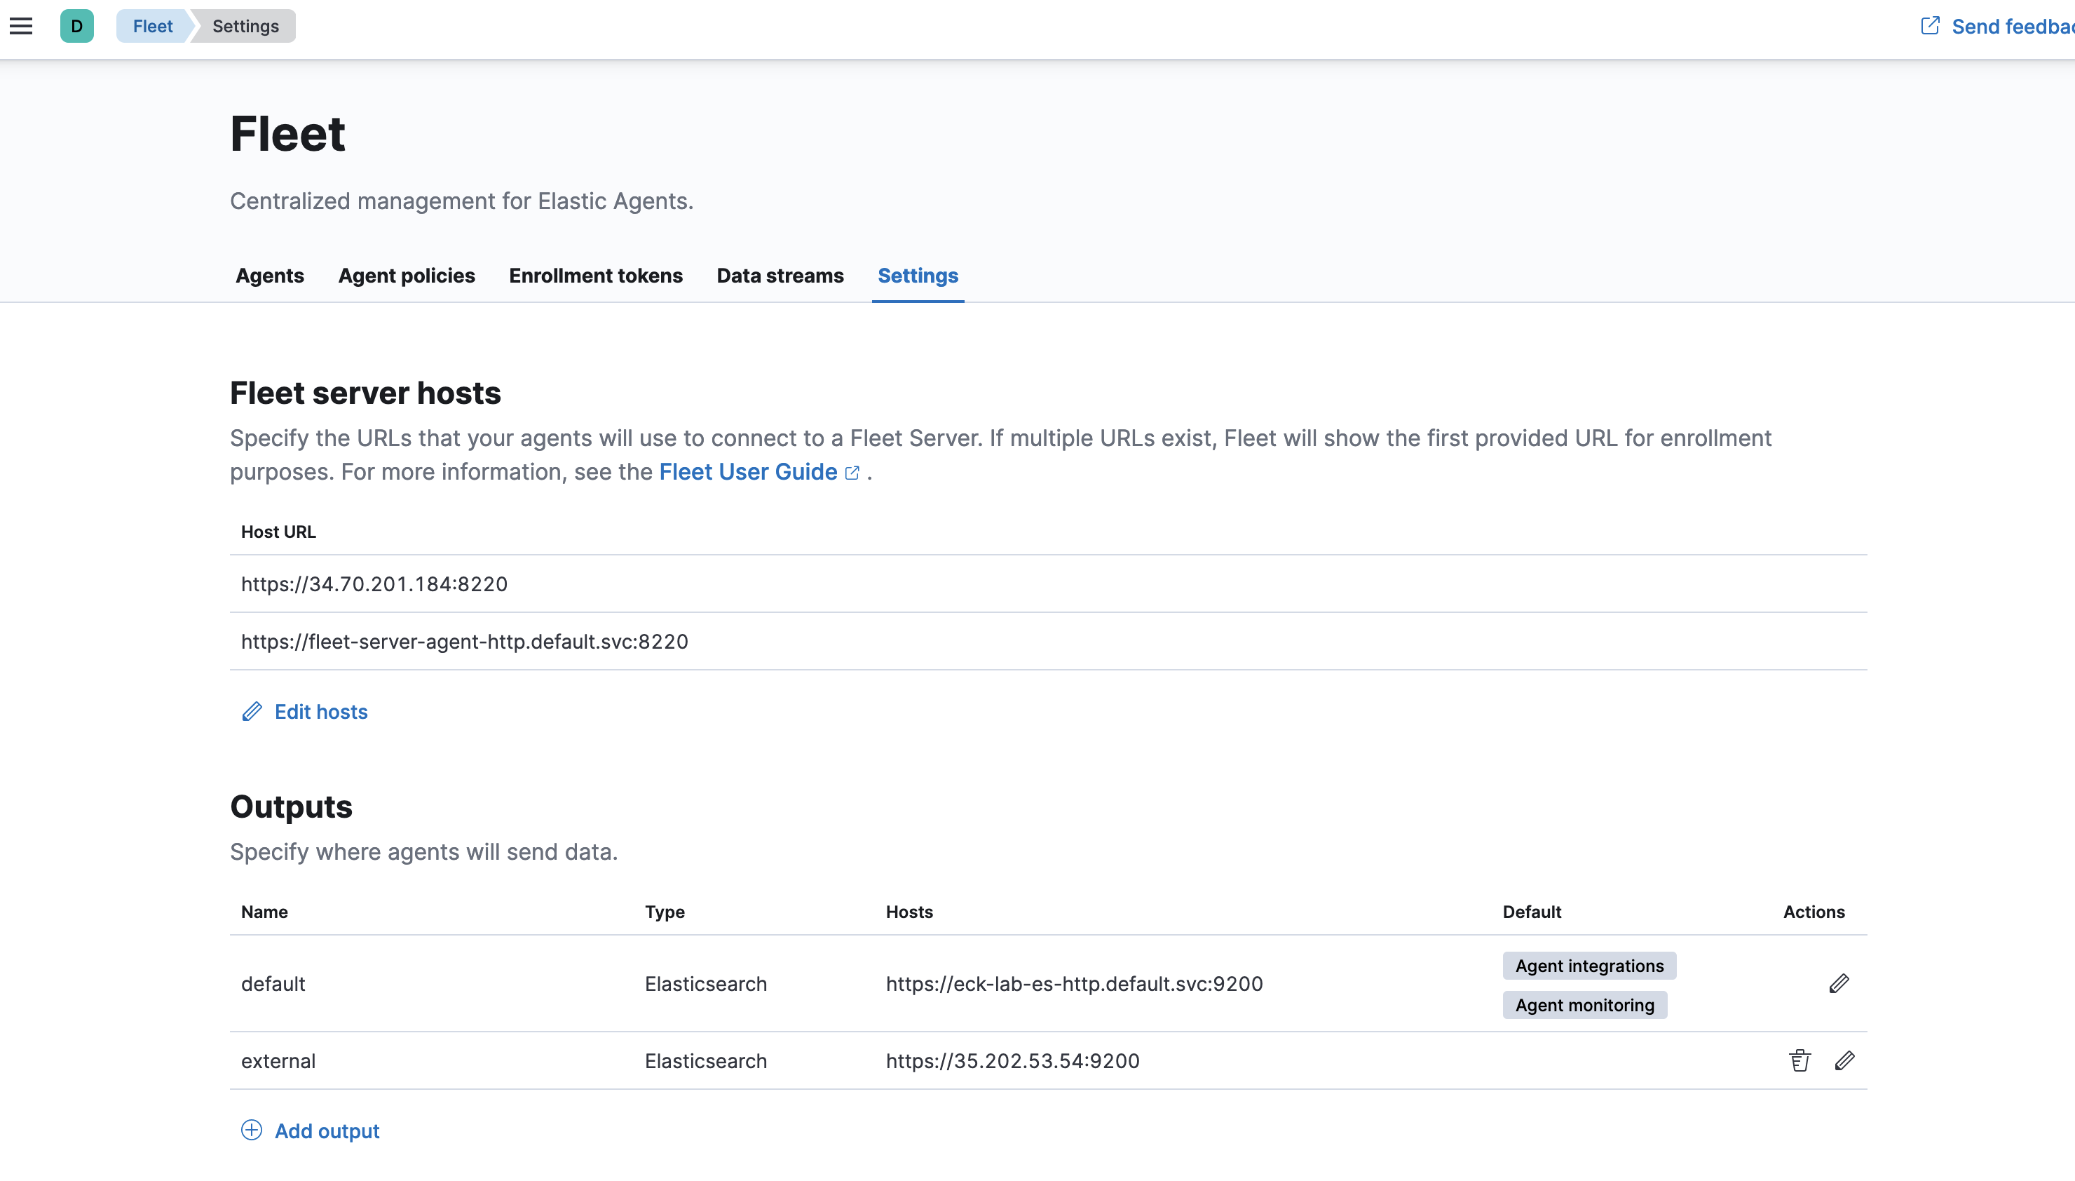Click the Edit hosts link
The height and width of the screenshot is (1181, 2075).
coord(321,711)
